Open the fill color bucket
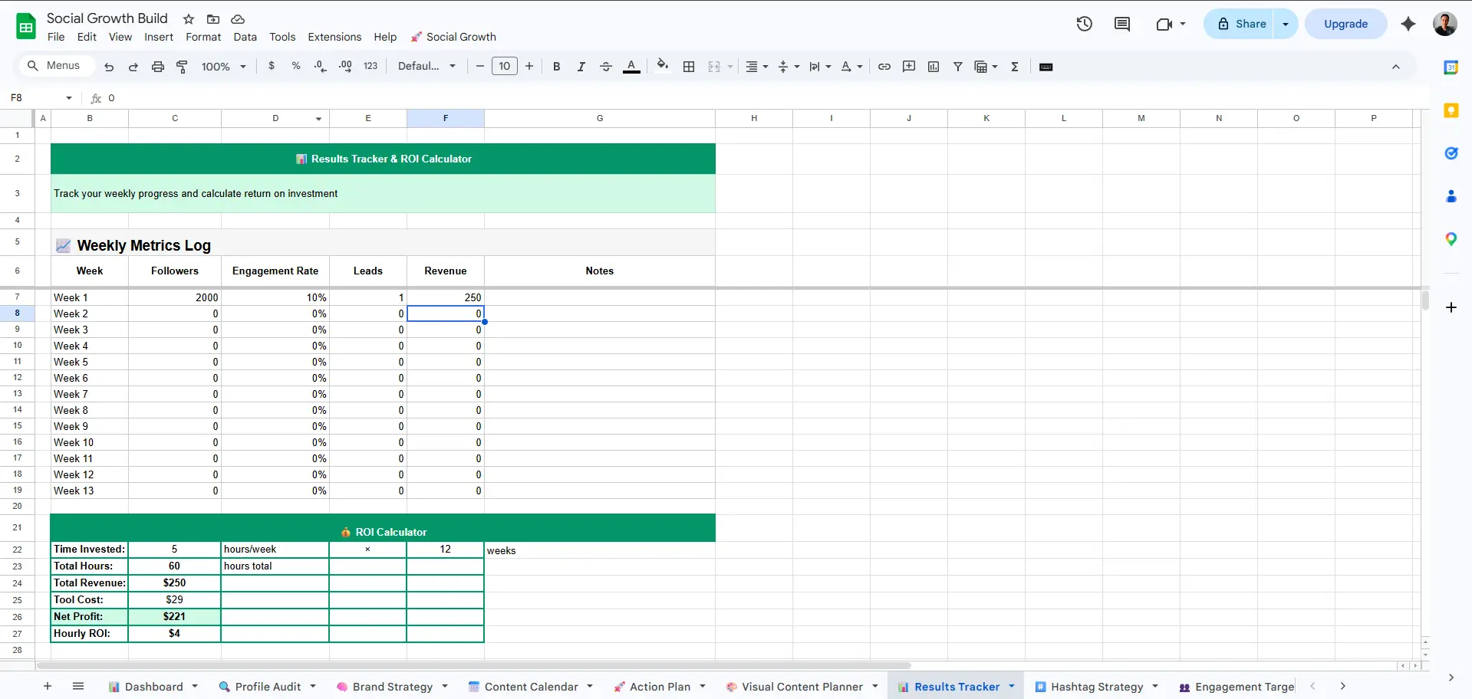 click(663, 66)
